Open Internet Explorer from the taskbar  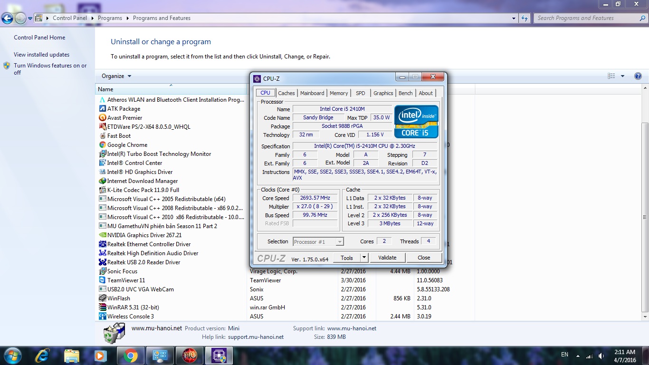[43, 355]
